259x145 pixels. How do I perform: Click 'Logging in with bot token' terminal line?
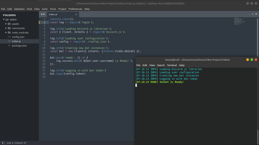(x=178, y=79)
